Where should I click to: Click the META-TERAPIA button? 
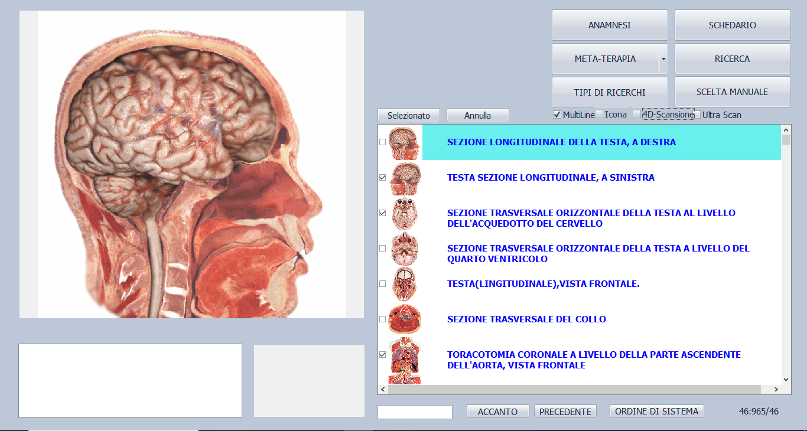tap(605, 59)
